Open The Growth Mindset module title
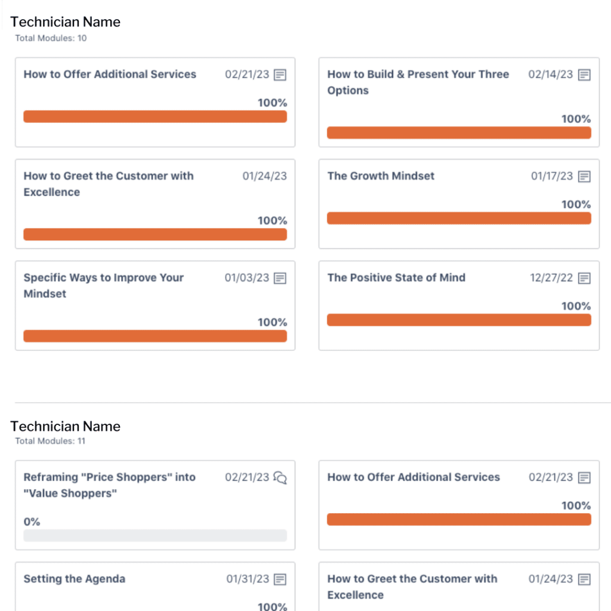This screenshot has height=611, width=611. [x=381, y=176]
